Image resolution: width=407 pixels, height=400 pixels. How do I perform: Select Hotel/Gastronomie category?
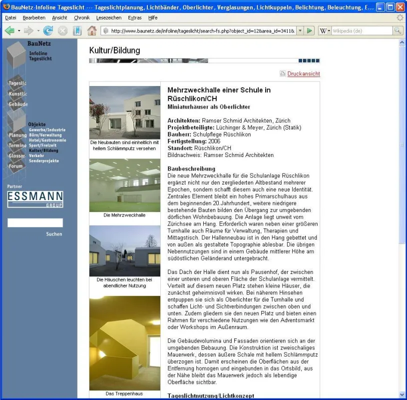coord(47,140)
